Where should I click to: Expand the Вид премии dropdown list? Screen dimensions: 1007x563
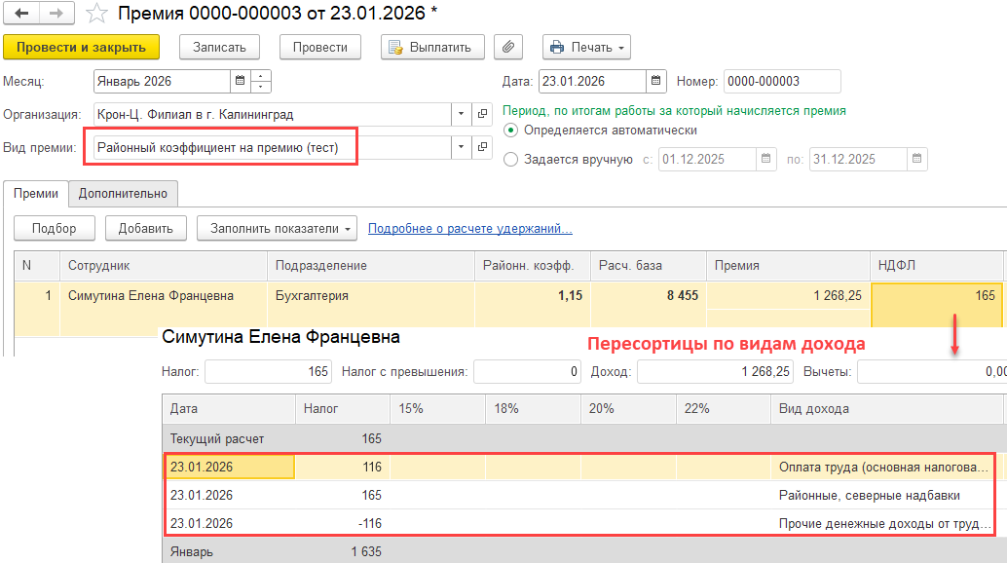pyautogui.click(x=461, y=148)
